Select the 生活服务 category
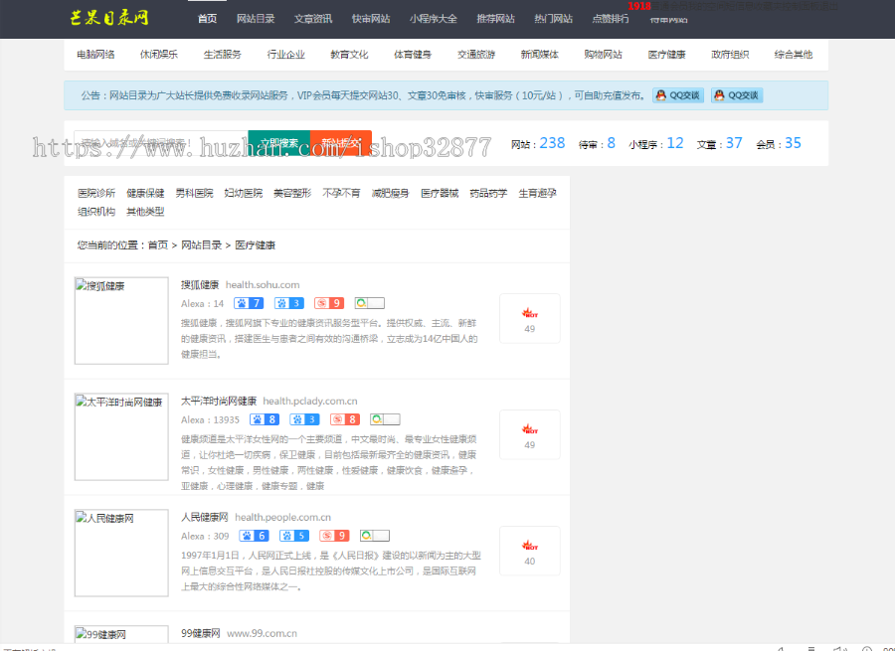The height and width of the screenshot is (651, 895). [223, 55]
